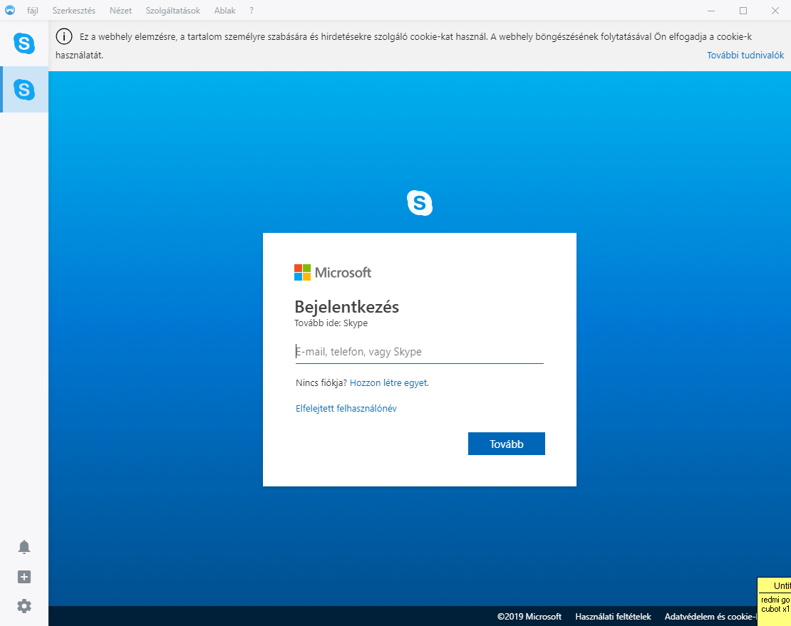Click the cookie notice info icon
Viewport: 791px width, 626px height.
coord(64,37)
